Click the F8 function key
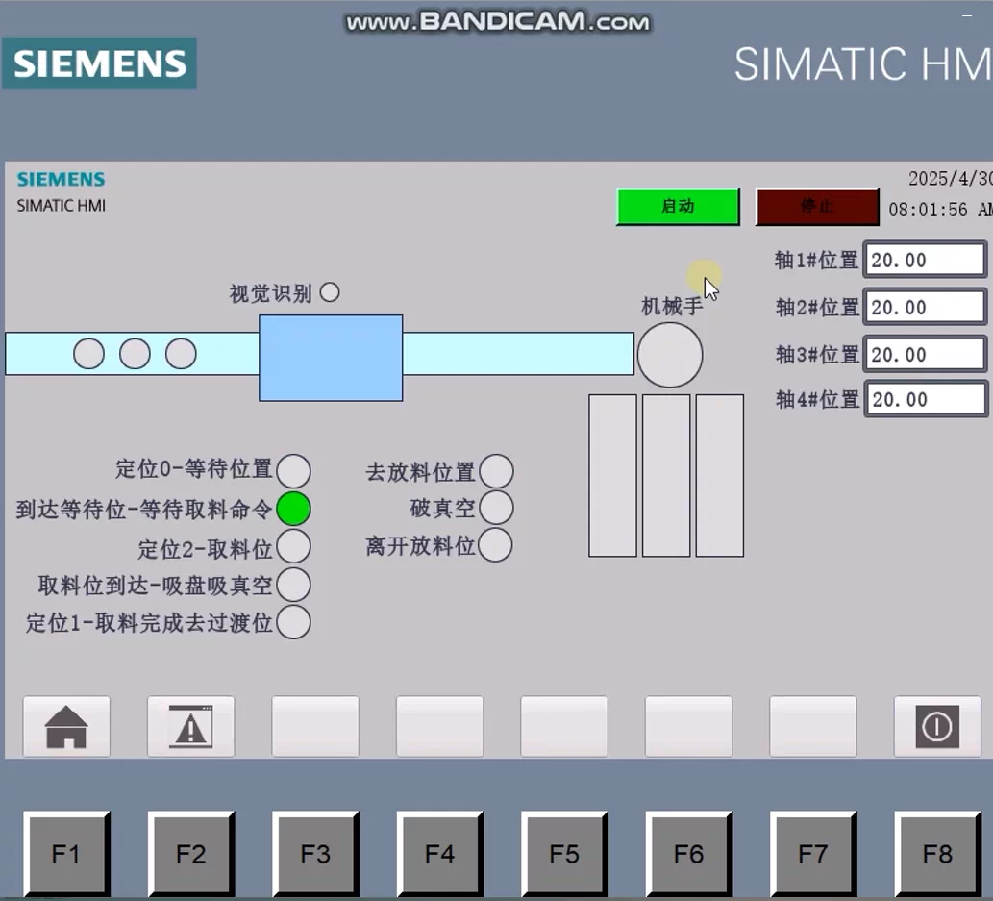993x901 pixels. pos(937,854)
